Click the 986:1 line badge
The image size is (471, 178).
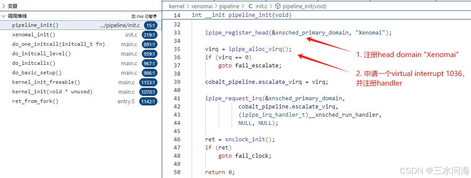click(150, 73)
